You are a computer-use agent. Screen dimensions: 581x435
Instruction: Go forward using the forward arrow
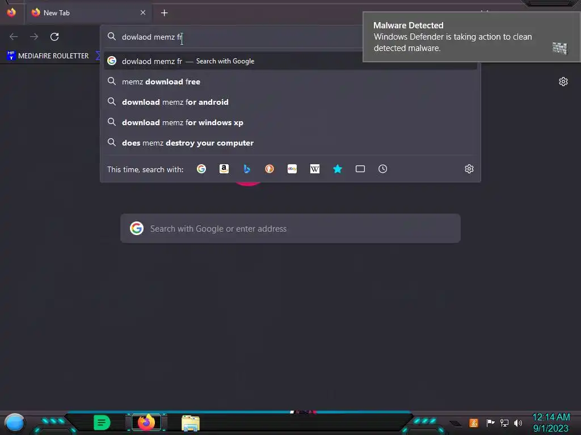point(34,37)
